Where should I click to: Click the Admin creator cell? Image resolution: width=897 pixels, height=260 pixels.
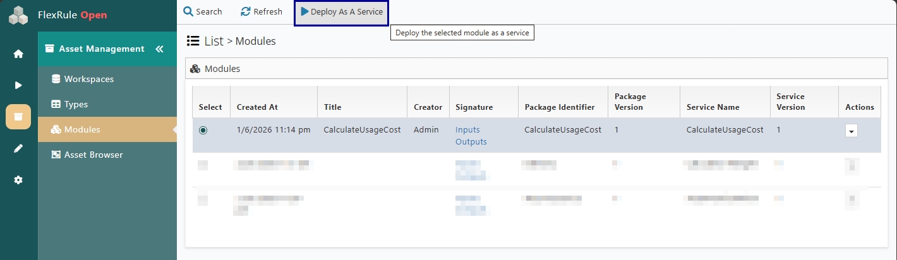[426, 130]
